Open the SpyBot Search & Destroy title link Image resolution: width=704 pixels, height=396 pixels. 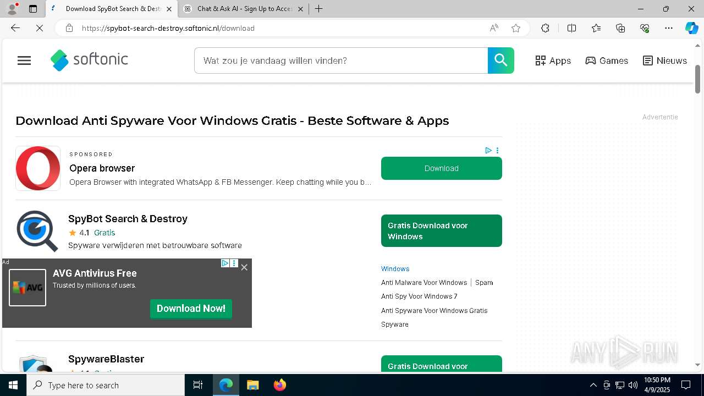[x=128, y=219]
